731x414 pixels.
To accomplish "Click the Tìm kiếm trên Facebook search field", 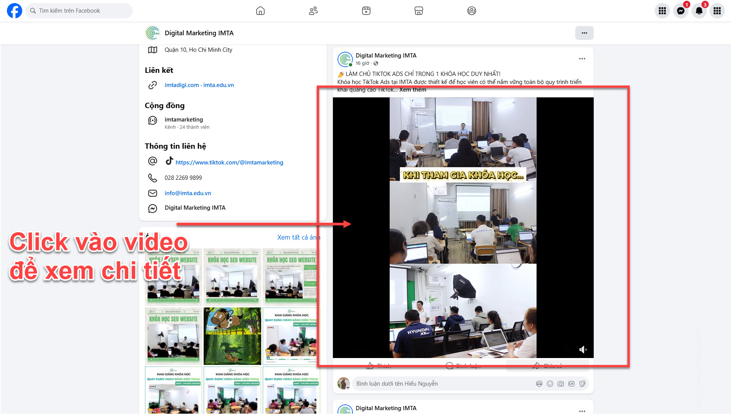I will [x=79, y=10].
